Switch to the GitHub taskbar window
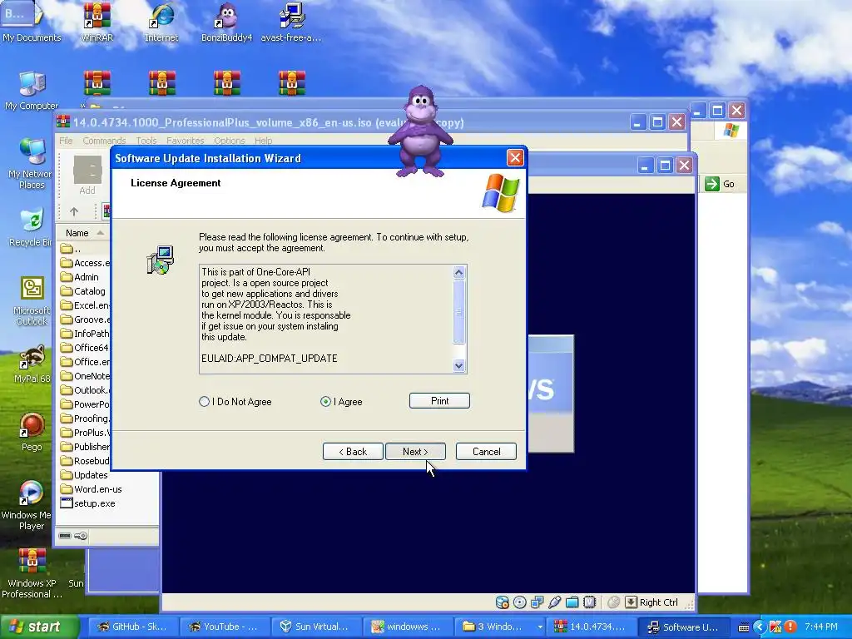This screenshot has width=852, height=639. click(132, 627)
